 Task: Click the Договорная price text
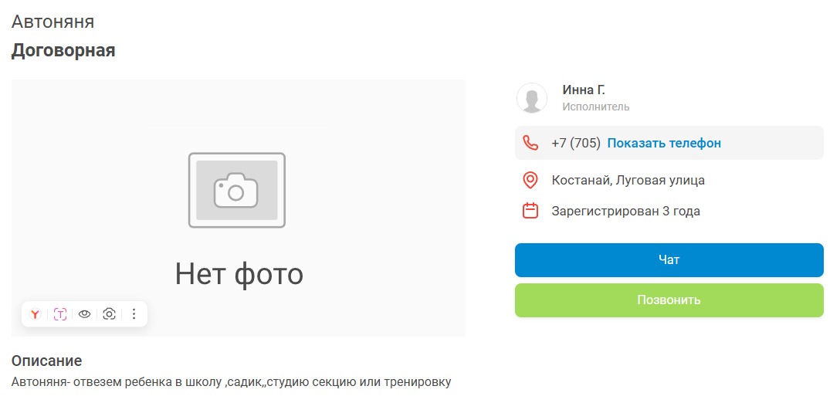(x=63, y=51)
